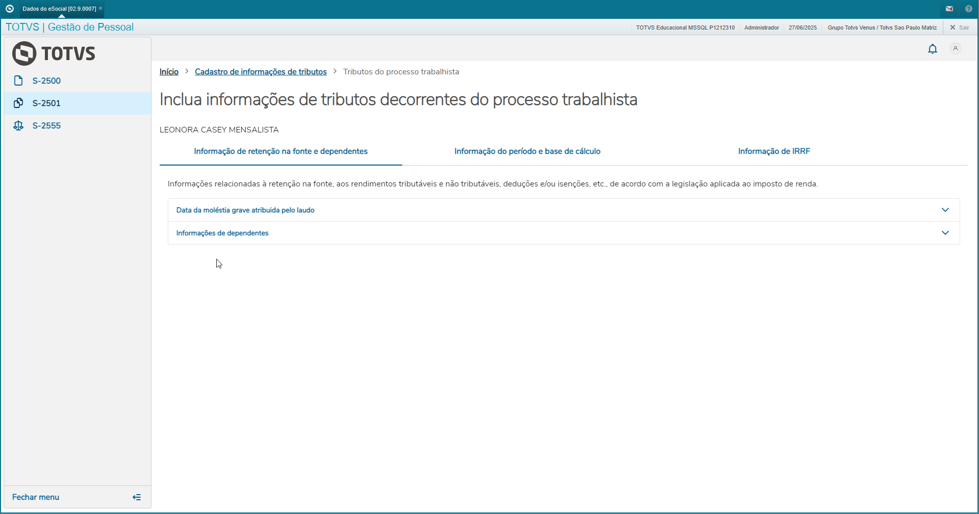979x514 pixels.
Task: Click Tributos do processo trabalhista breadcrumb text
Action: pos(401,72)
